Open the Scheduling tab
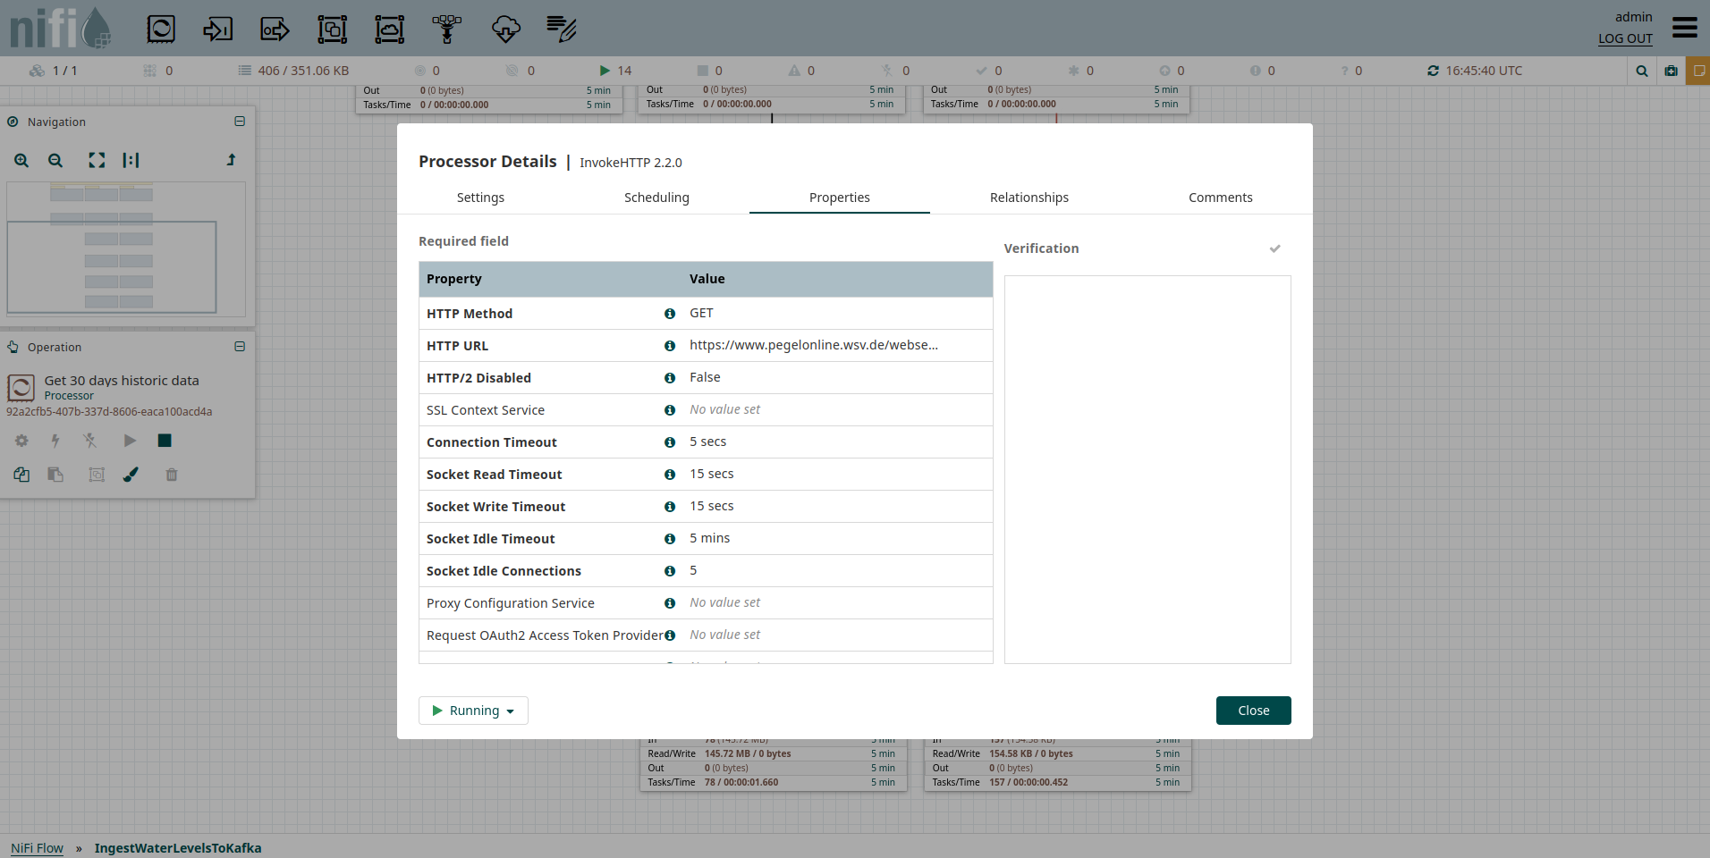The width and height of the screenshot is (1710, 858). point(656,198)
